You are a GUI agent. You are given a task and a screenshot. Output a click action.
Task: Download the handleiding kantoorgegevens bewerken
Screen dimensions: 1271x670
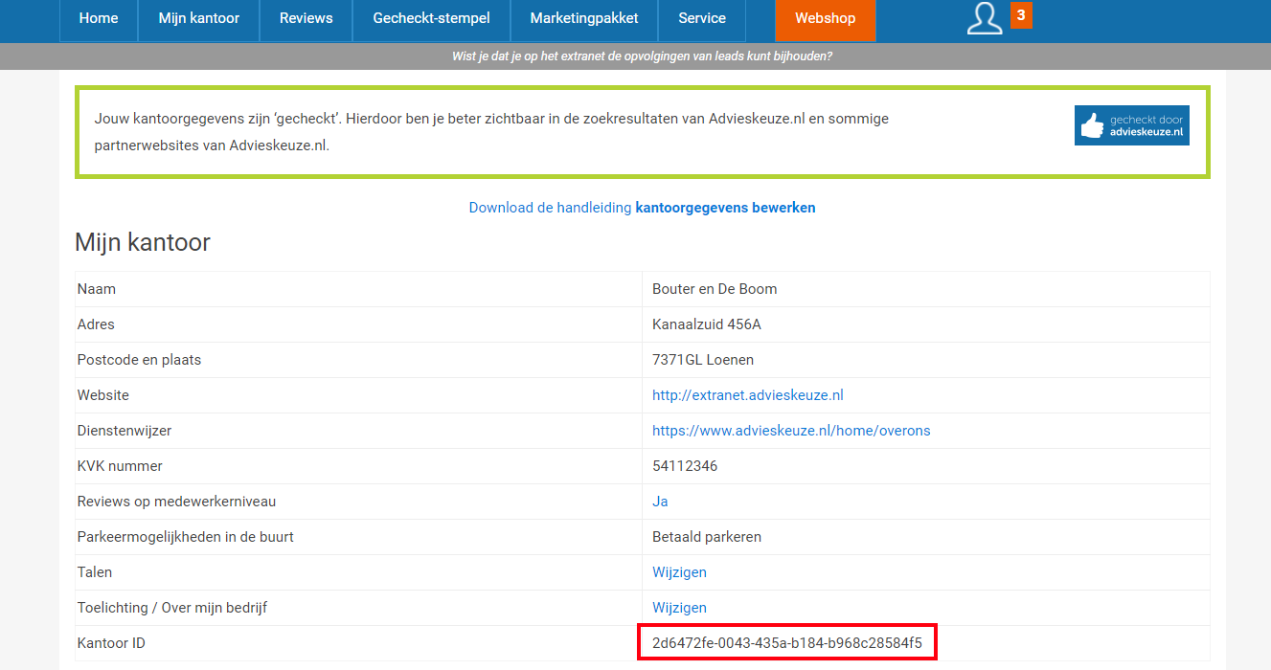(642, 208)
